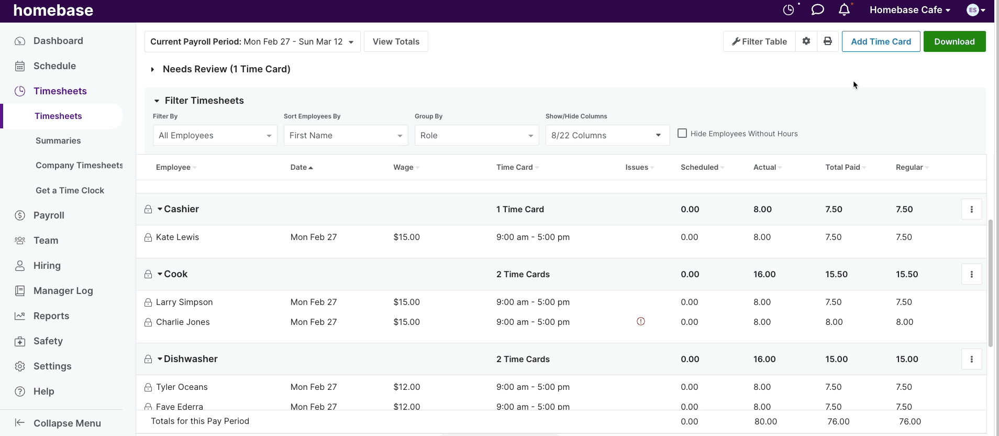Open the Cashier group three-dot menu
This screenshot has height=436, width=999.
(x=972, y=209)
